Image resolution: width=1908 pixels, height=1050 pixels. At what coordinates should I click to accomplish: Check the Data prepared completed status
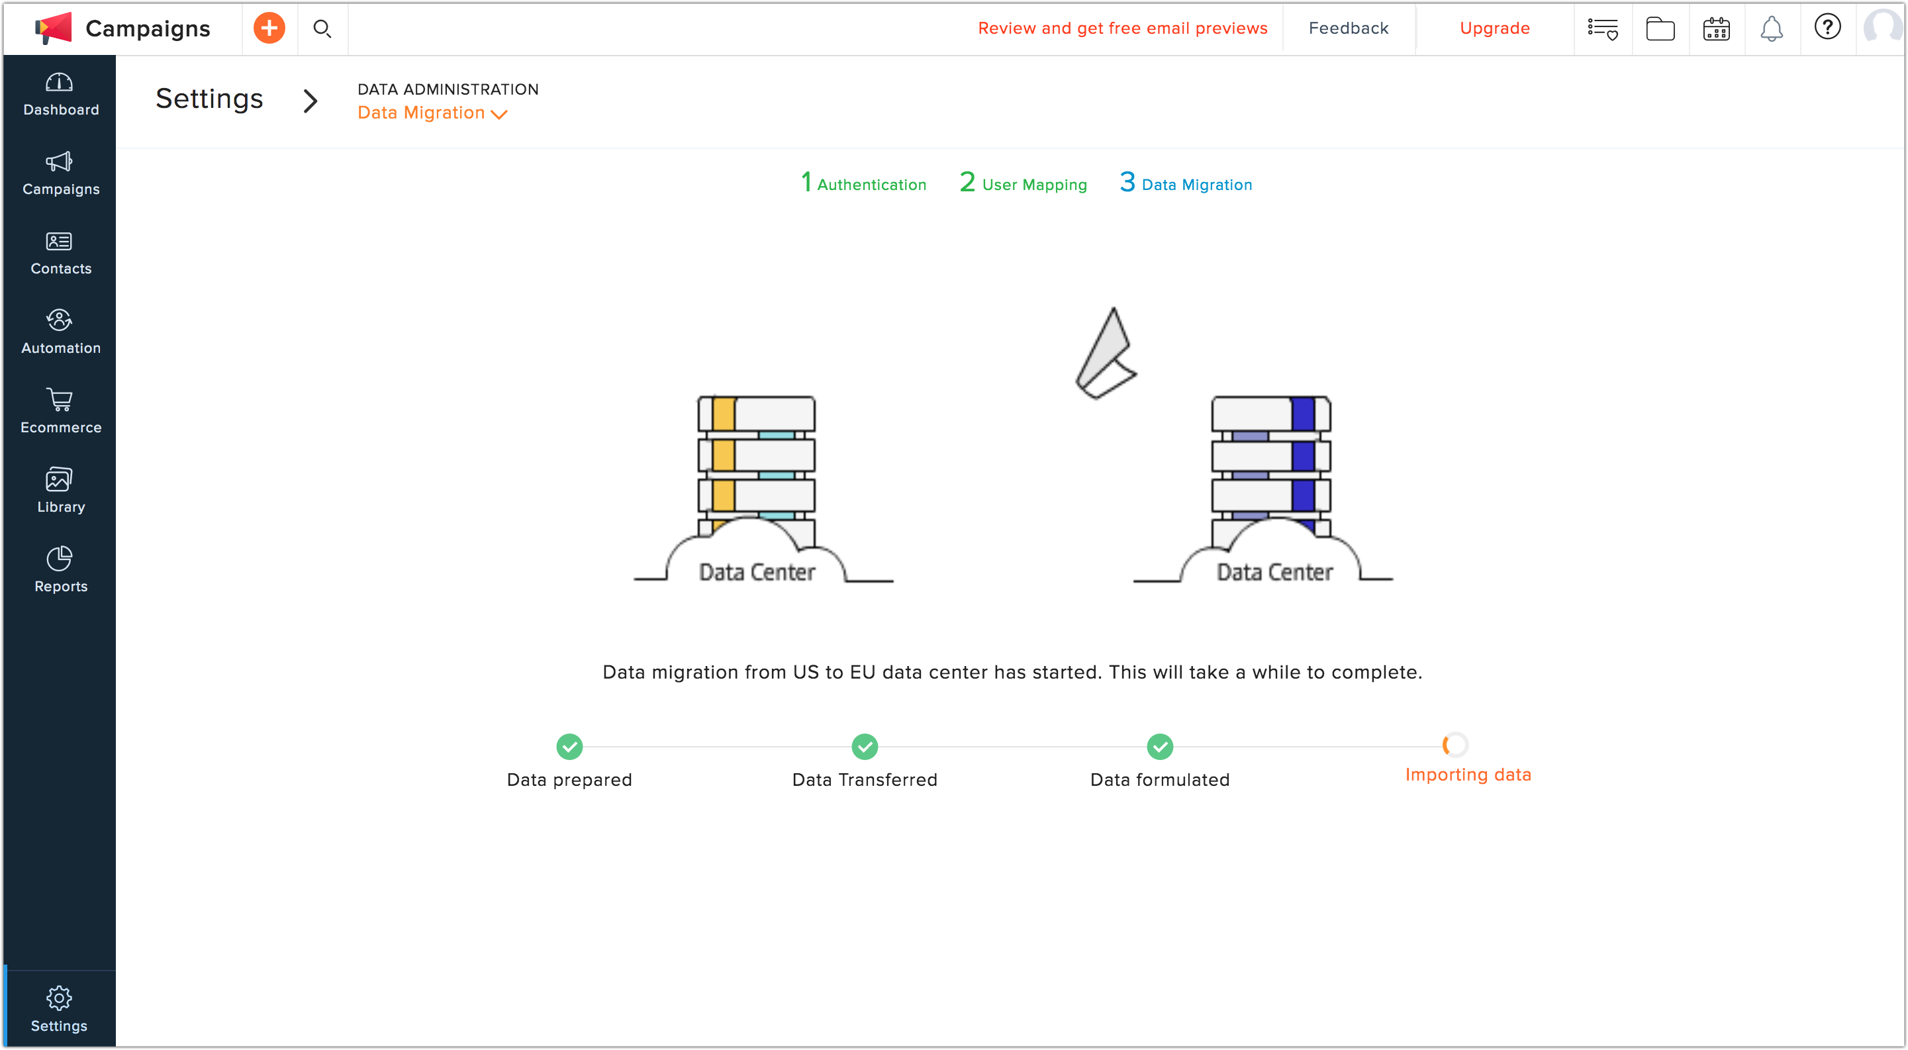[x=569, y=746]
